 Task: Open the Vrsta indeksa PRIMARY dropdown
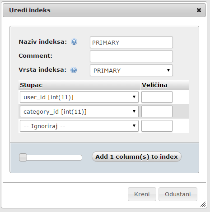(131, 70)
